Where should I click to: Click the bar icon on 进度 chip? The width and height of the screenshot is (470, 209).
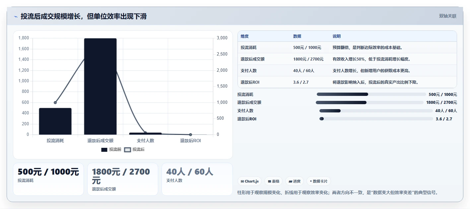tap(291, 181)
